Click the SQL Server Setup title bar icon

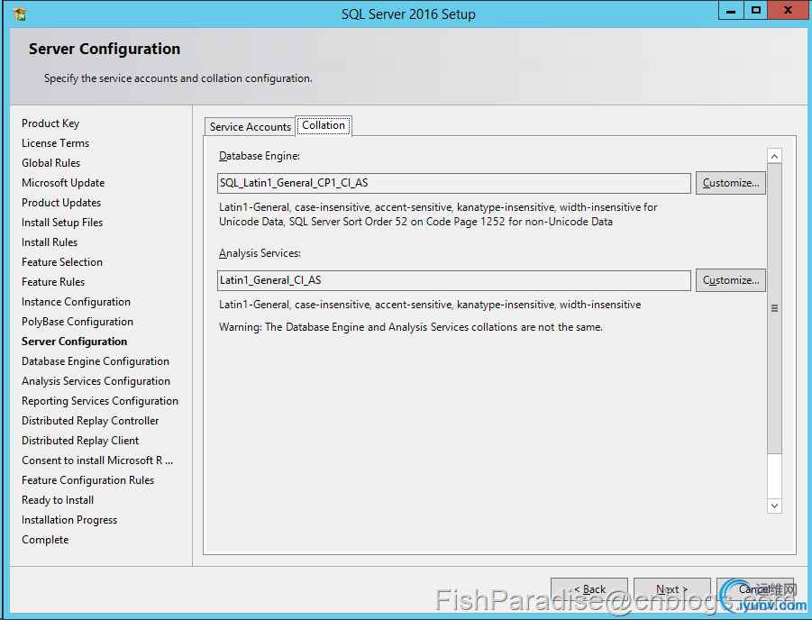(20, 14)
